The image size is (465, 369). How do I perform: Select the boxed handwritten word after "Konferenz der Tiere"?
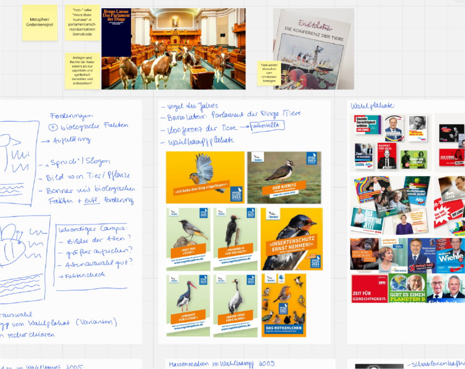tap(268, 126)
